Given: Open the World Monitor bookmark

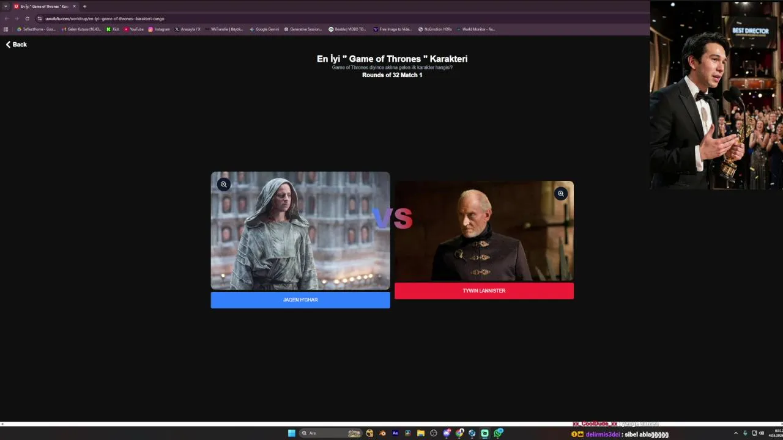Looking at the screenshot, I should [x=475, y=29].
